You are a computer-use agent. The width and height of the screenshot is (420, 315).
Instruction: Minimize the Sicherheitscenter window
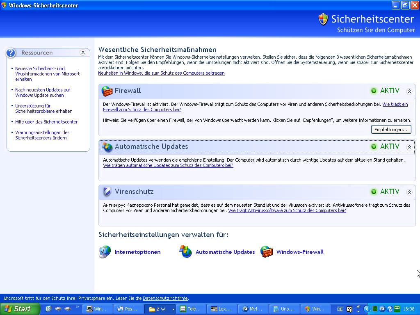click(396, 5)
